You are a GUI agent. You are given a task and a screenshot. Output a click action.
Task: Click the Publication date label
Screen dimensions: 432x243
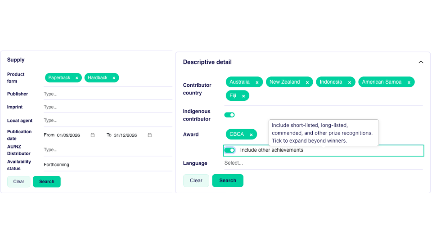19,135
